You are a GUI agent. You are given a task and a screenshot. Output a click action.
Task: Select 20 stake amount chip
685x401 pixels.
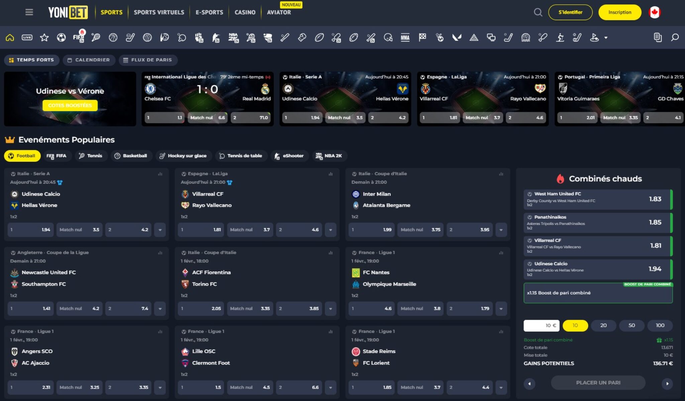[x=603, y=325]
